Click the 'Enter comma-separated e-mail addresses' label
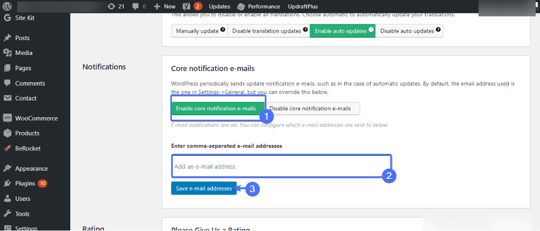The width and height of the screenshot is (540, 231). tap(226, 146)
